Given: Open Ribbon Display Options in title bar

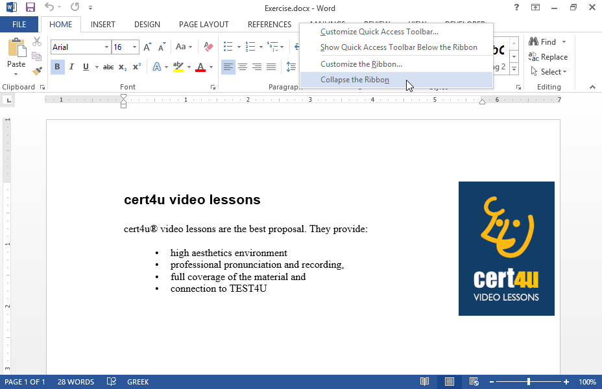Looking at the screenshot, I should [x=535, y=7].
